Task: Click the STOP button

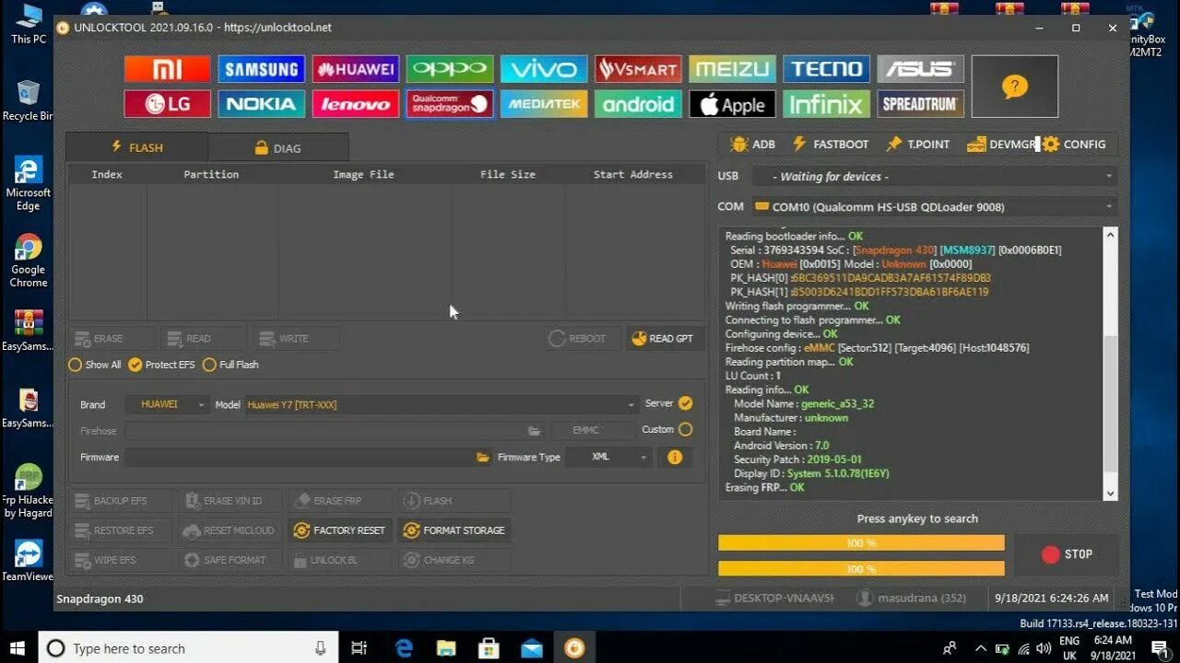Action: (1067, 554)
